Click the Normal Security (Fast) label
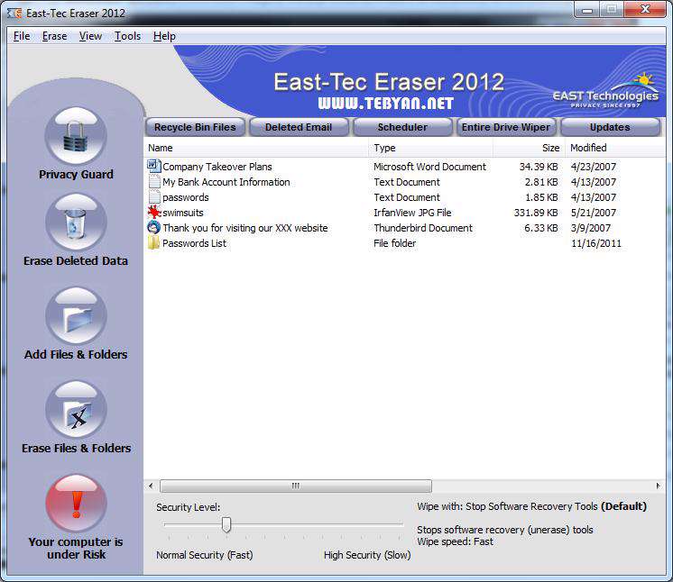This screenshot has width=673, height=582. point(204,555)
